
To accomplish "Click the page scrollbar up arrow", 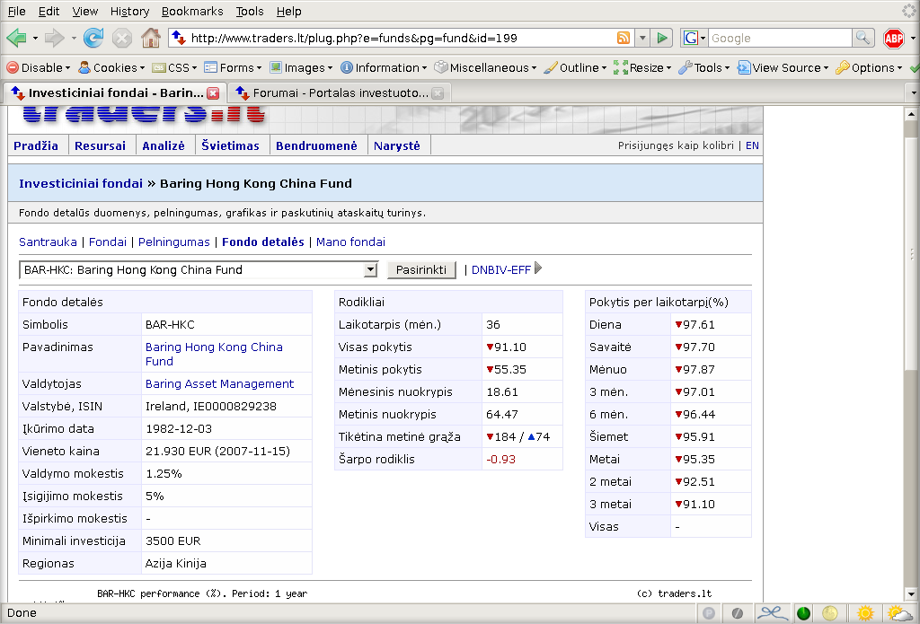I will pyautogui.click(x=911, y=114).
